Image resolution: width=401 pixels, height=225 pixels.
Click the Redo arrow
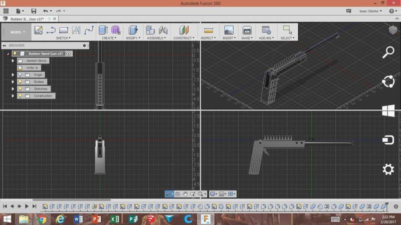point(59,11)
